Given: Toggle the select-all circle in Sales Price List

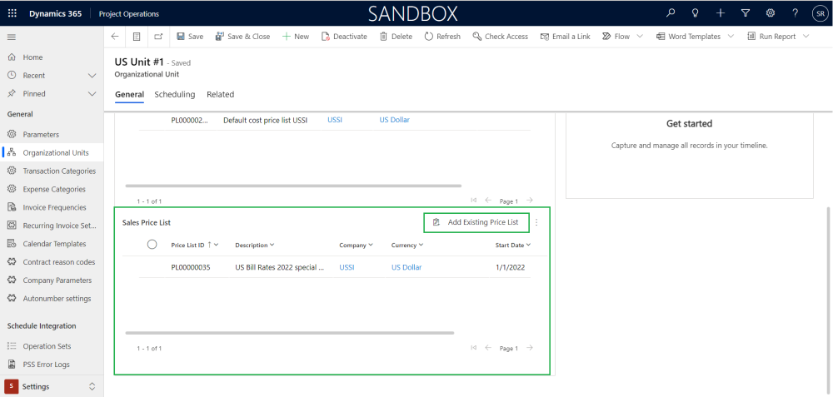Looking at the screenshot, I should tap(152, 245).
